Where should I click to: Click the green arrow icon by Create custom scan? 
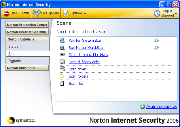coord(143,107)
